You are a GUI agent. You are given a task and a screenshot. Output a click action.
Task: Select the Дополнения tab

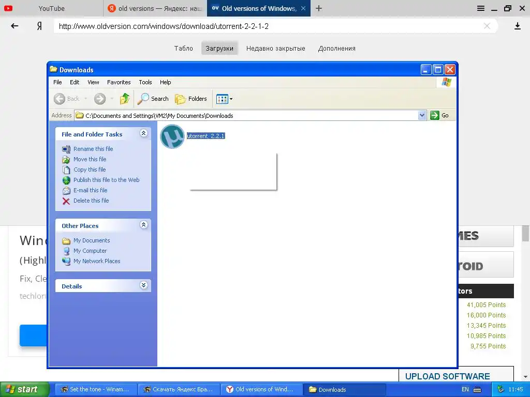[x=336, y=48]
